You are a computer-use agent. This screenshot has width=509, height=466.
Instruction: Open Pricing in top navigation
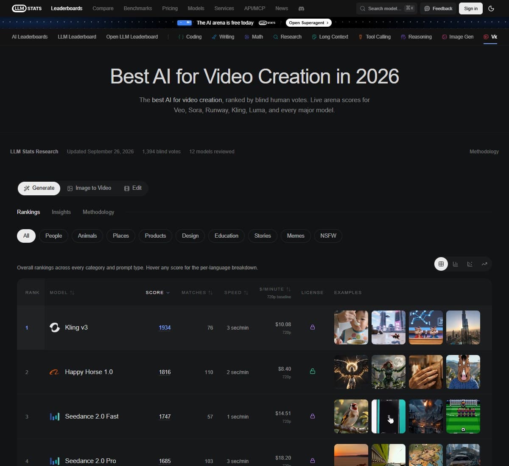170,8
